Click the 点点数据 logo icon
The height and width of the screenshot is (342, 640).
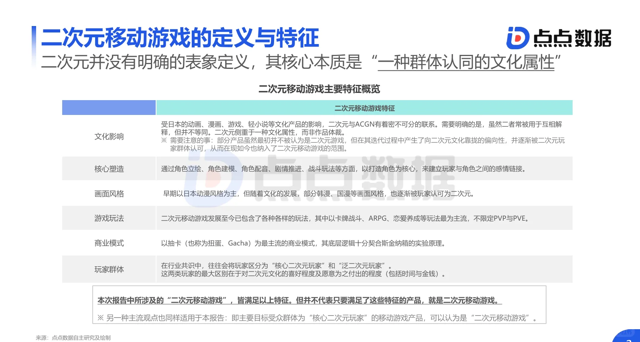(x=518, y=38)
